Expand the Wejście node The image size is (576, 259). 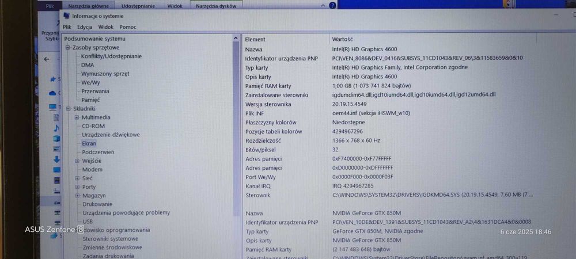(x=77, y=161)
